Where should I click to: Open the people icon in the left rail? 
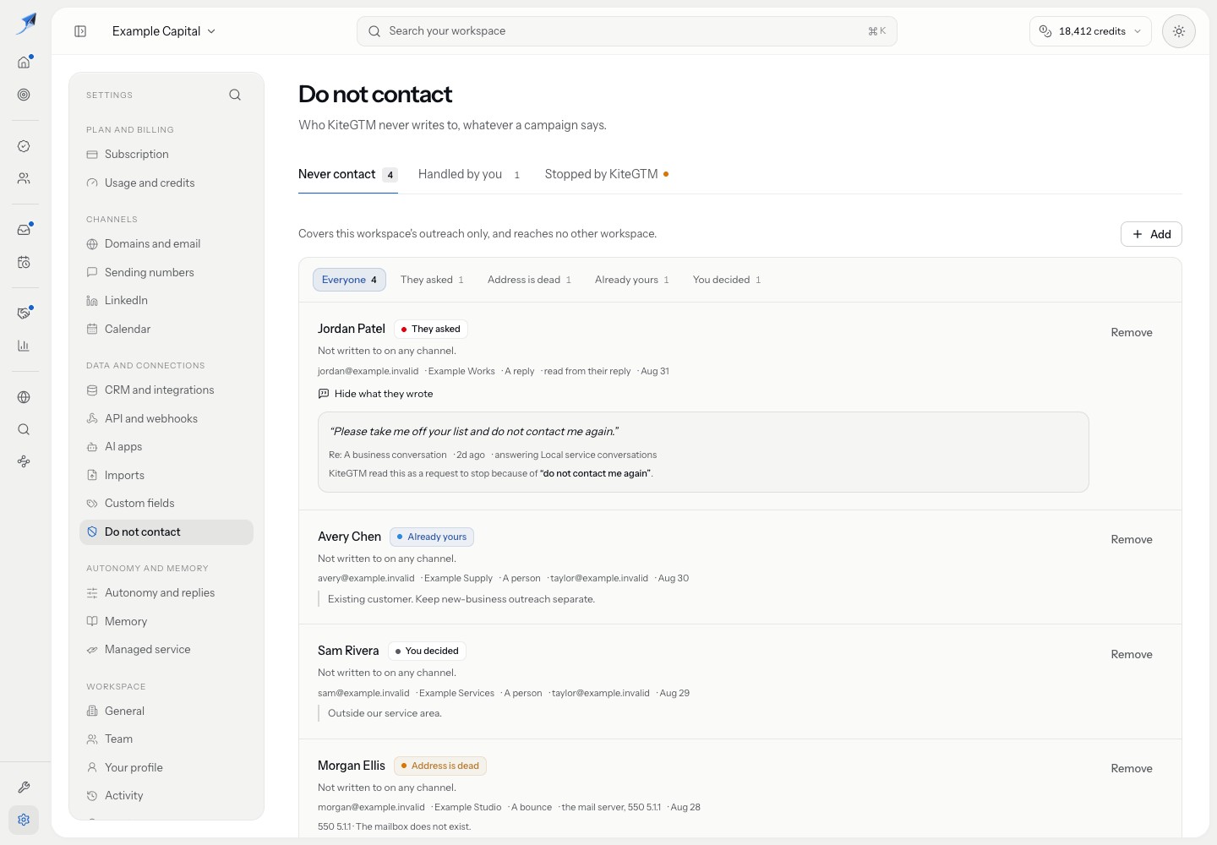click(x=24, y=178)
